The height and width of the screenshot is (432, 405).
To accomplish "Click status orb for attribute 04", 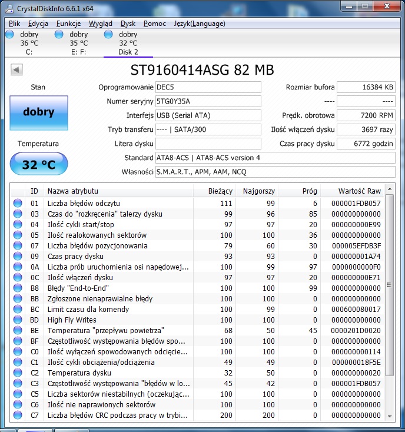I will 18,225.
